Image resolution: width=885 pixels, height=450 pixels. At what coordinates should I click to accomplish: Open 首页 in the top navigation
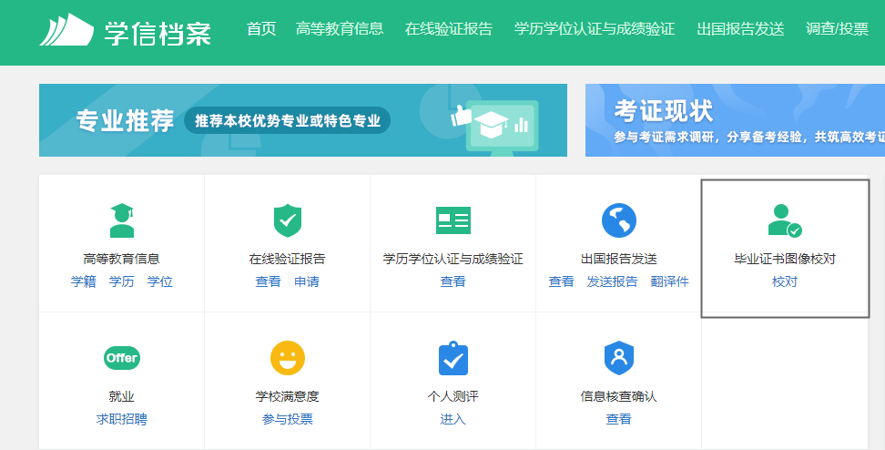pyautogui.click(x=261, y=29)
